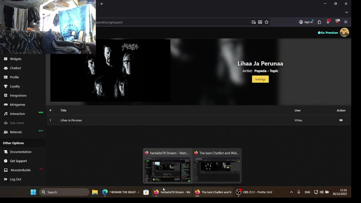The width and height of the screenshot is (361, 203).
Task: Click the Log Out arrow icon
Action: (x=6, y=179)
